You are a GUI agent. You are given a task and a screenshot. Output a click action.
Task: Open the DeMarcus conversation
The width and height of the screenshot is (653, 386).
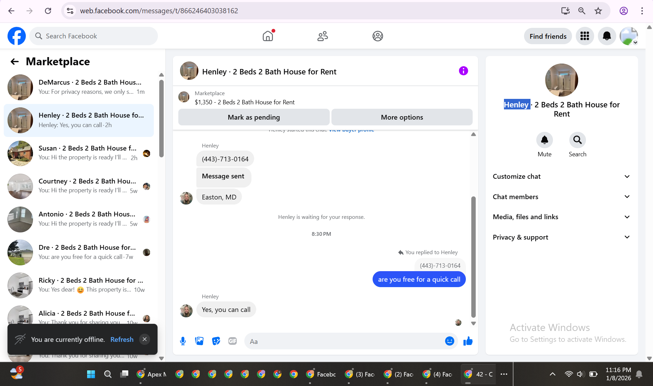click(79, 87)
